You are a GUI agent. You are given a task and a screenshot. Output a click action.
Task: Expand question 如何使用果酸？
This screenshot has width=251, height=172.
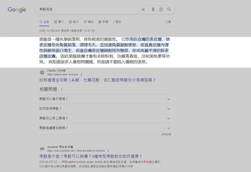point(105,109)
